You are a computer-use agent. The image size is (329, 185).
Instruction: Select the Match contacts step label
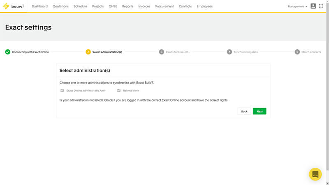[311, 52]
